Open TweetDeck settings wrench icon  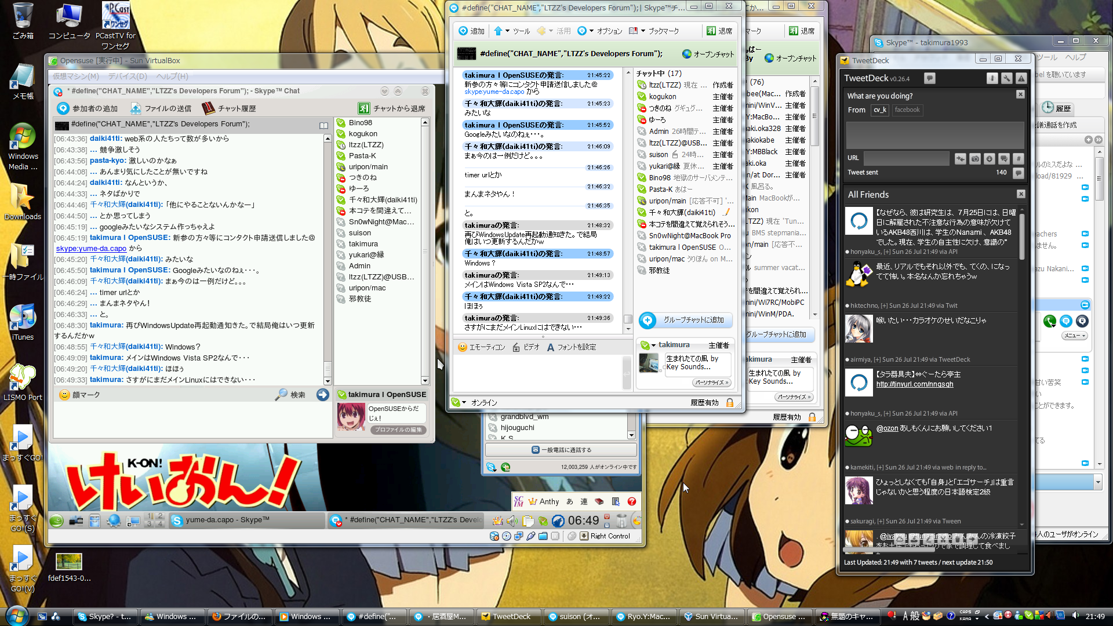click(1007, 78)
